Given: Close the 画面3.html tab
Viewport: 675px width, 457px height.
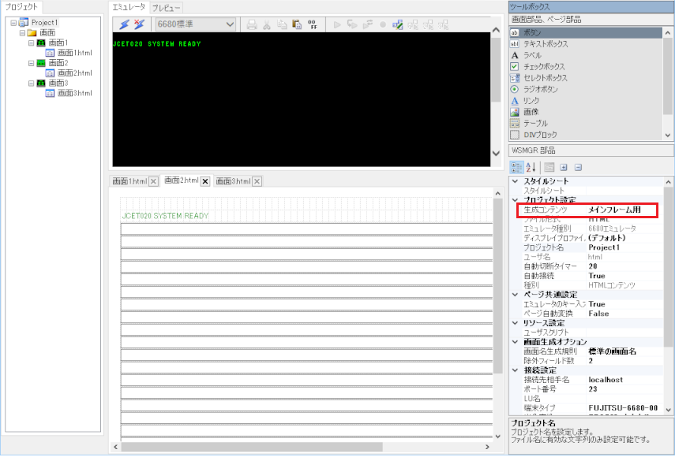Looking at the screenshot, I should coord(257,181).
